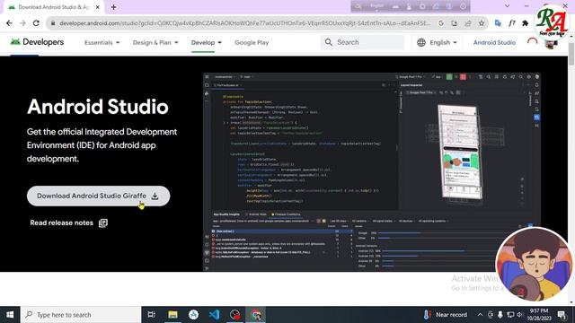Click the Windows taskbar search box
Viewport: 575px width, 323px height.
(x=81, y=315)
